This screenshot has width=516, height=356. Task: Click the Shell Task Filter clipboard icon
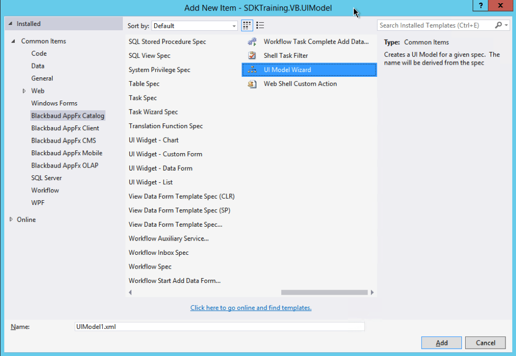(x=252, y=55)
